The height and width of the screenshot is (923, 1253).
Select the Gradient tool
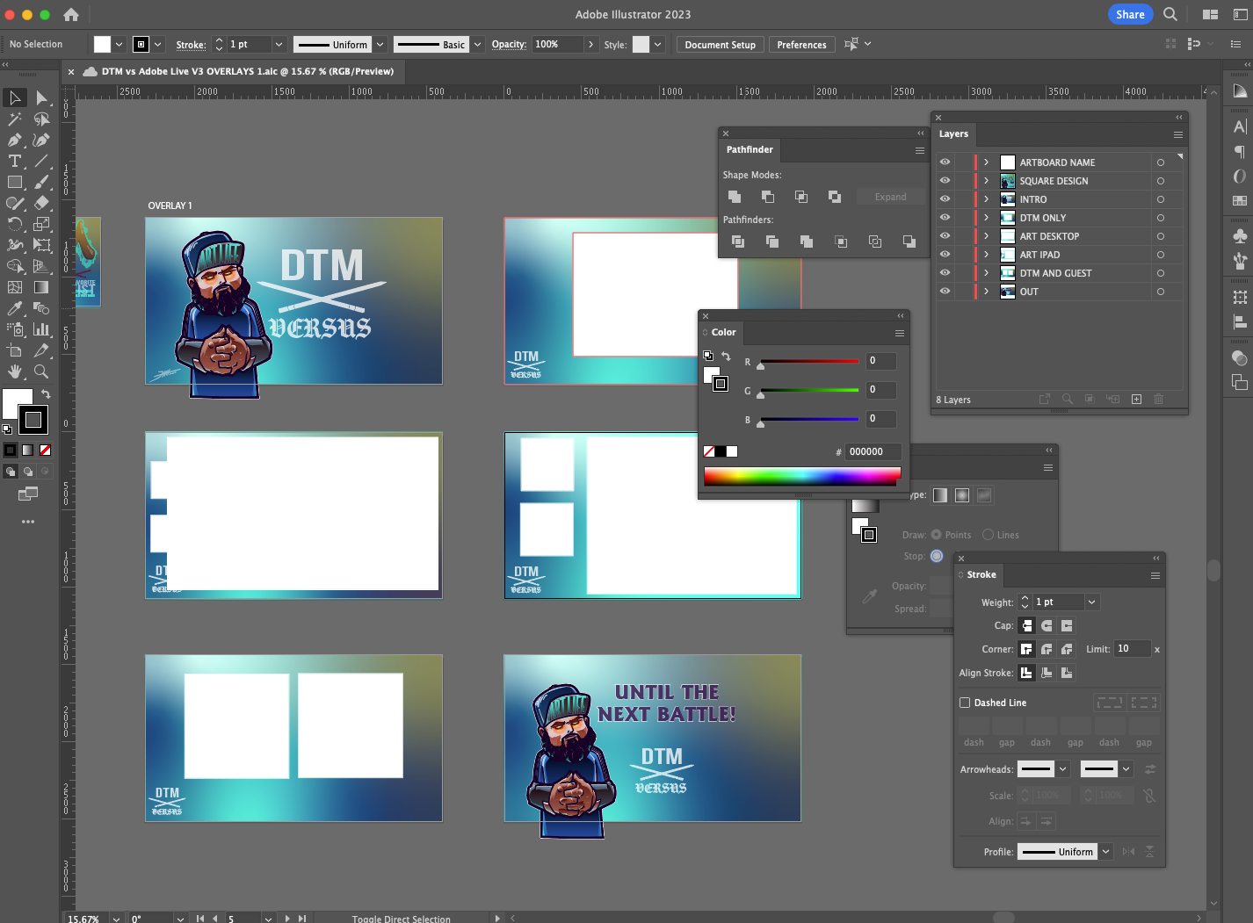point(41,287)
